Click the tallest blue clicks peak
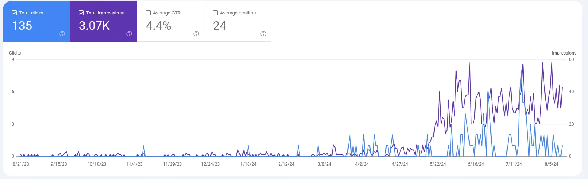This screenshot has height=179, width=588. coord(521,70)
